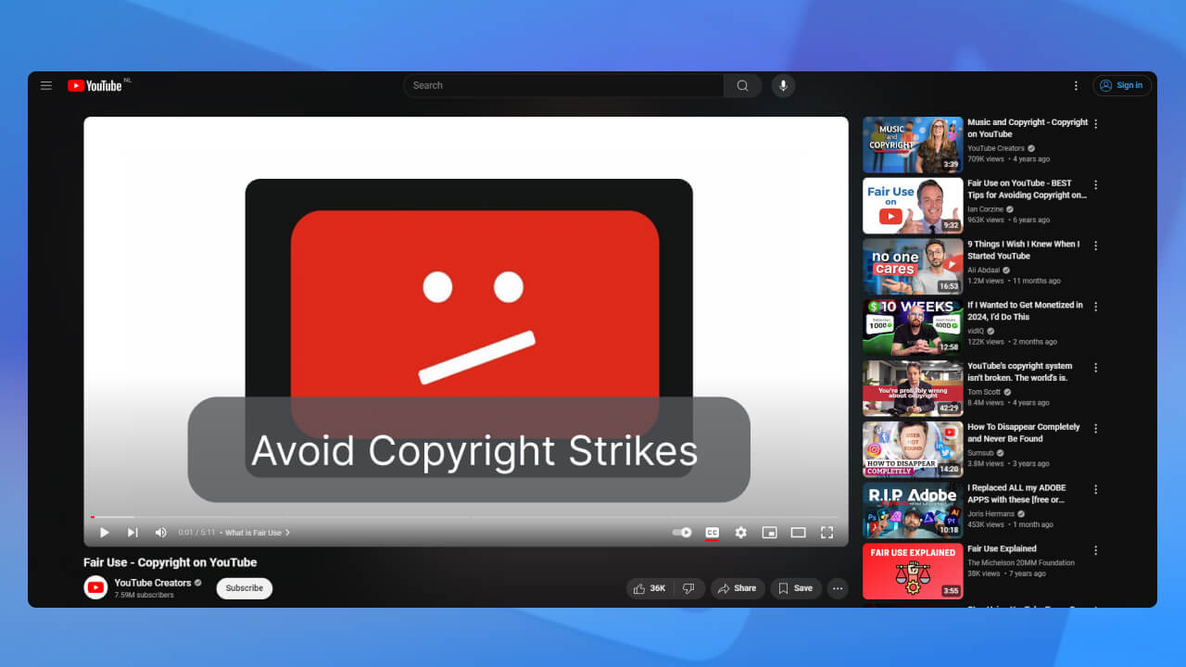The height and width of the screenshot is (667, 1186).
Task: Share the video
Action: point(738,588)
